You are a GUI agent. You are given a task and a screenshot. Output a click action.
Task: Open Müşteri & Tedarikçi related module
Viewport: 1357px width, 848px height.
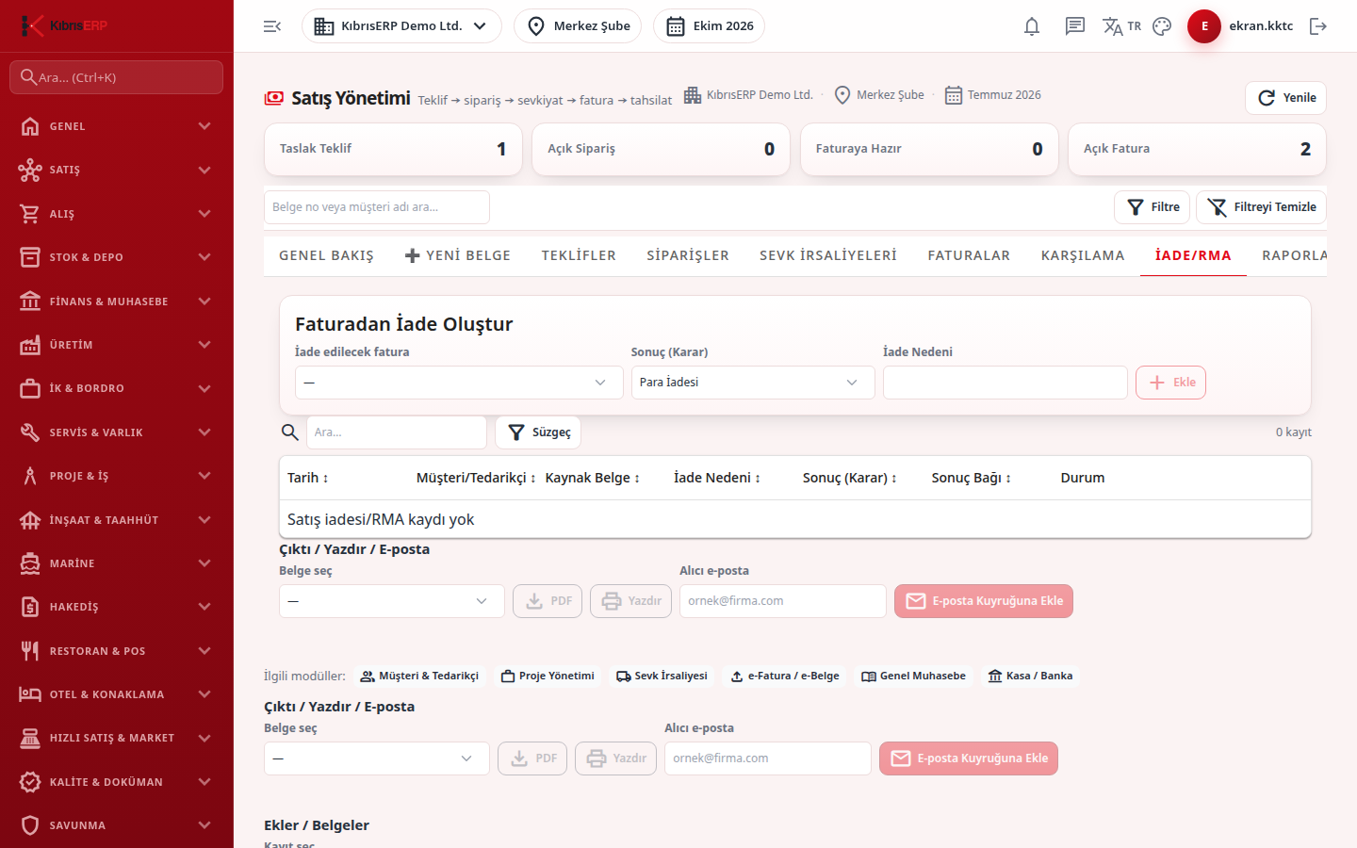click(x=420, y=677)
